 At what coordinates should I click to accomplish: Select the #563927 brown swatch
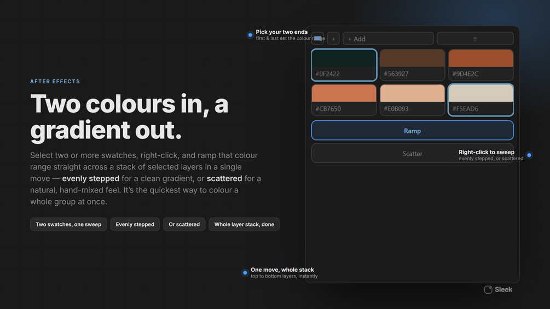pyautogui.click(x=412, y=65)
